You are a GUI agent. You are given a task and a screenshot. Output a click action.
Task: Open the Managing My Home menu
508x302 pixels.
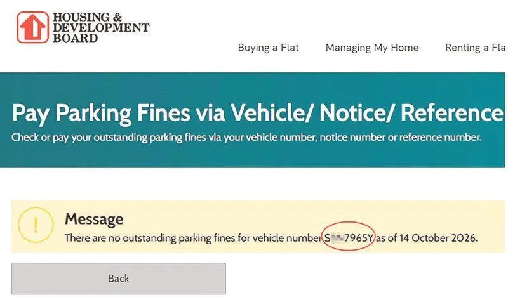(x=372, y=48)
